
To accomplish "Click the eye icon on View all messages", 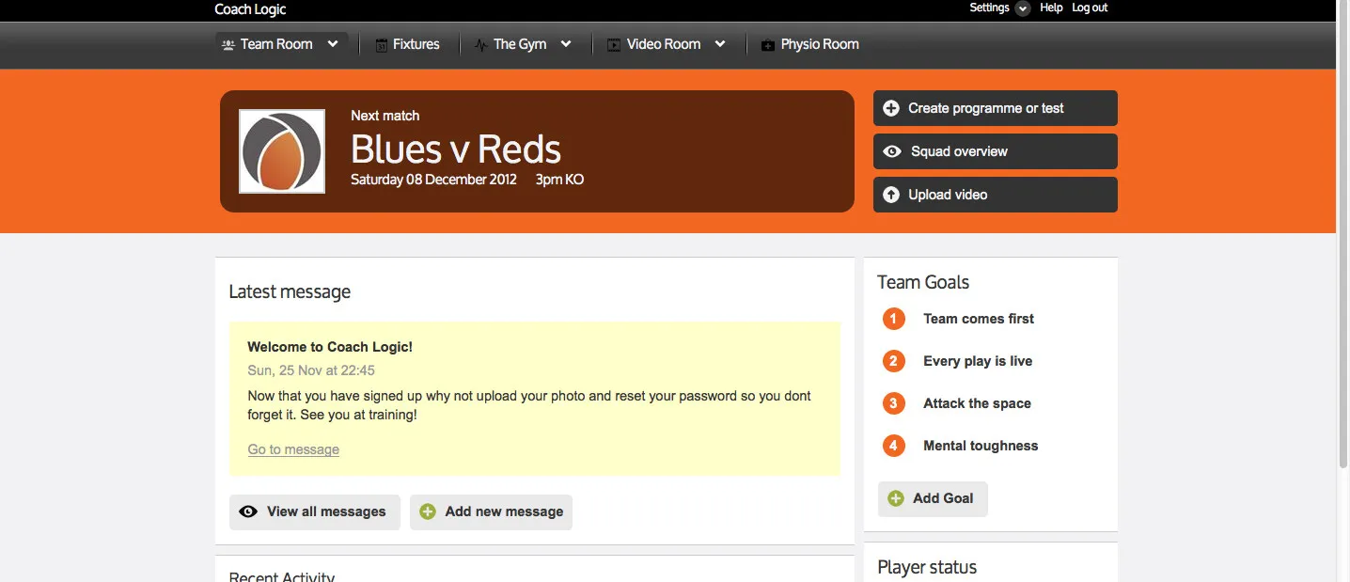I will [248, 511].
